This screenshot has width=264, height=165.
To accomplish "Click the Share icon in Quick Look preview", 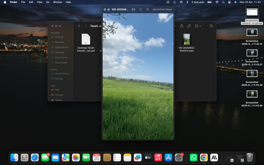I will pos(147,10).
